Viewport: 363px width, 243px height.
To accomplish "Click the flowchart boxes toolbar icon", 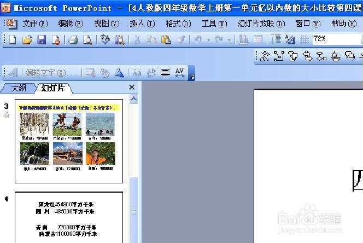I will (x=321, y=56).
